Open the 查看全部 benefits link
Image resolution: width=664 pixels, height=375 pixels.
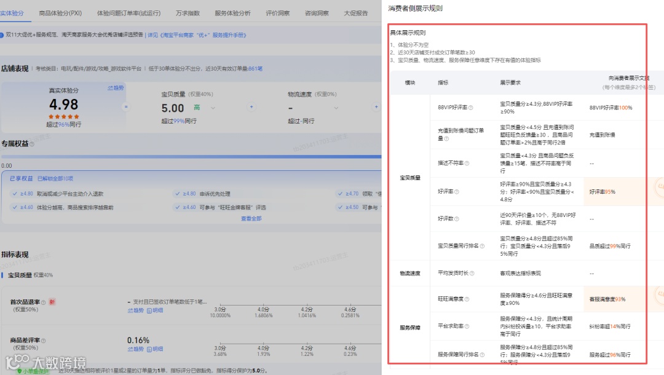pyautogui.click(x=251, y=218)
